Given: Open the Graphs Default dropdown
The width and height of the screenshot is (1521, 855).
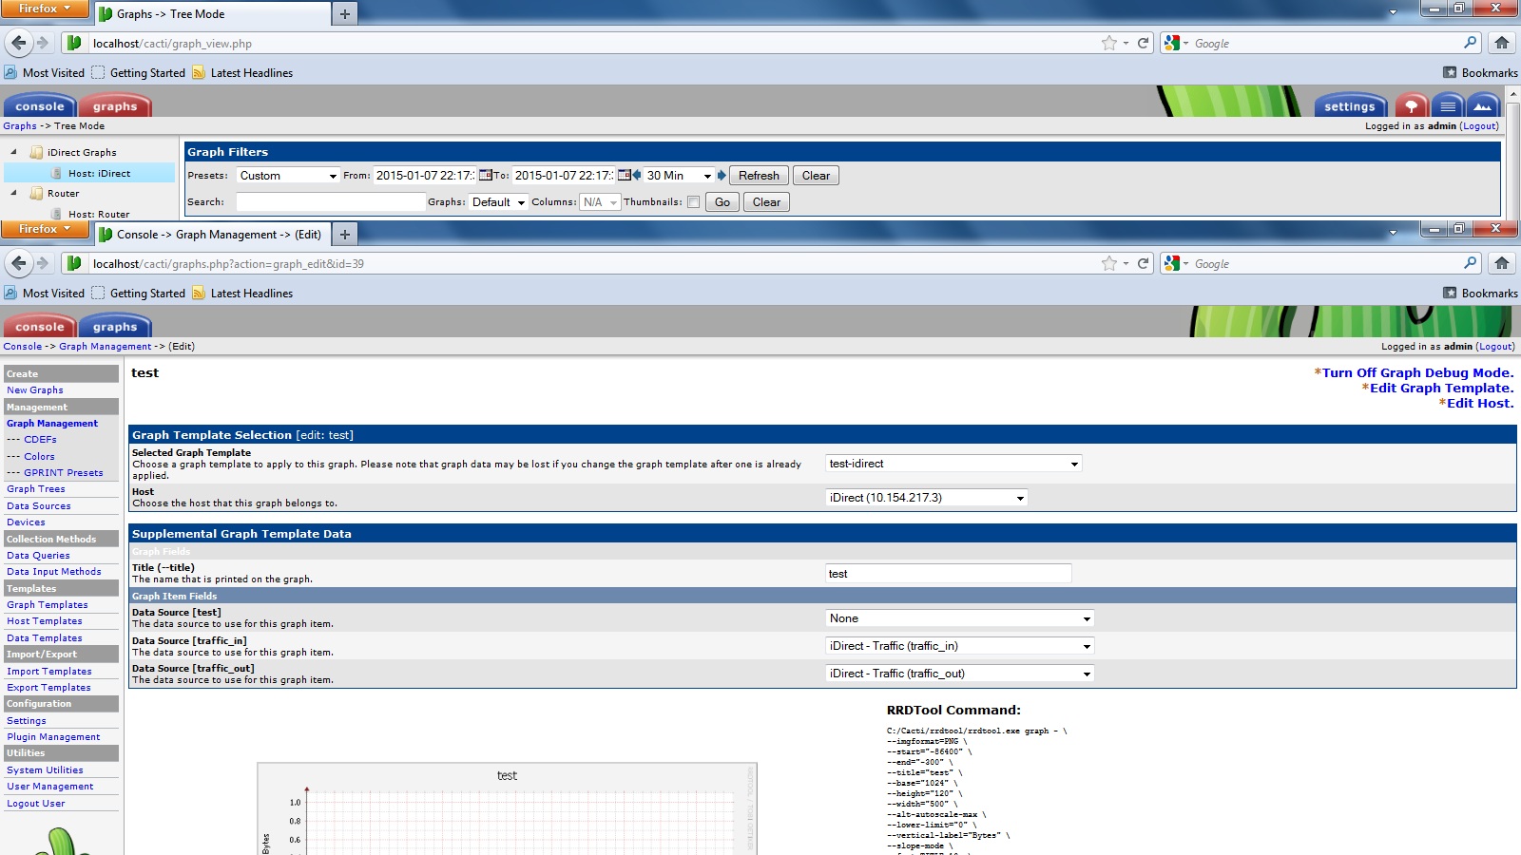Looking at the screenshot, I should [498, 201].
